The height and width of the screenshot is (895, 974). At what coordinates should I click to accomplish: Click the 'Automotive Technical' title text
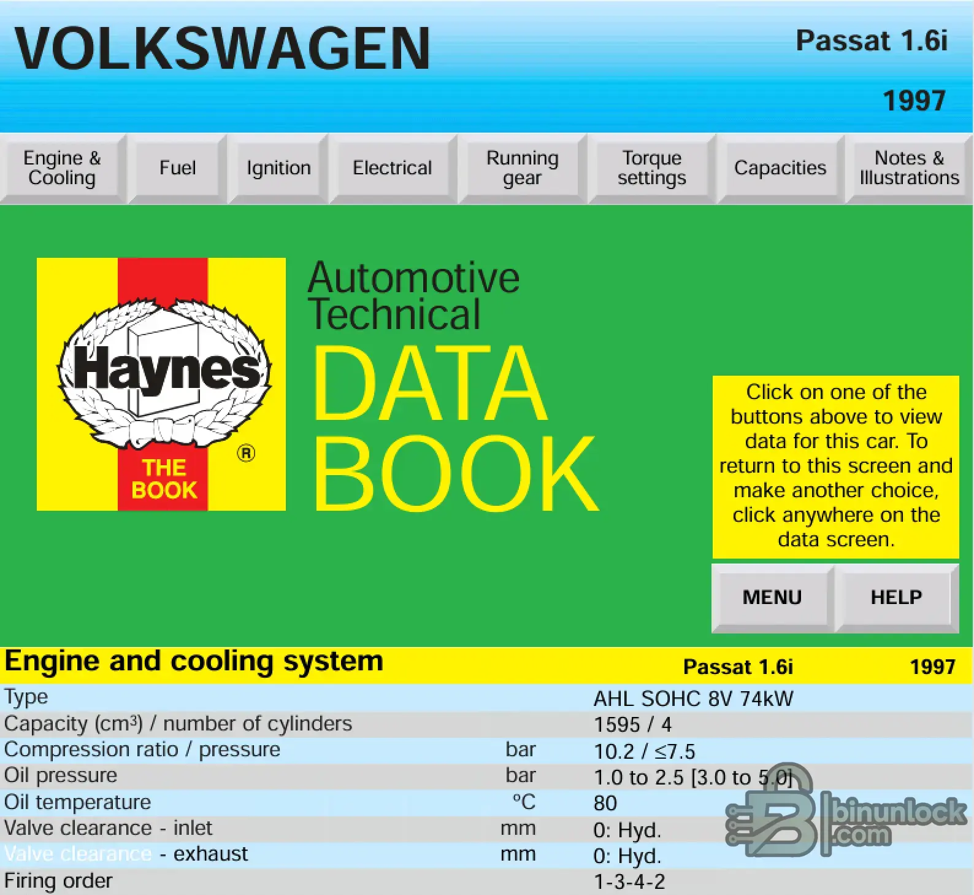(413, 296)
